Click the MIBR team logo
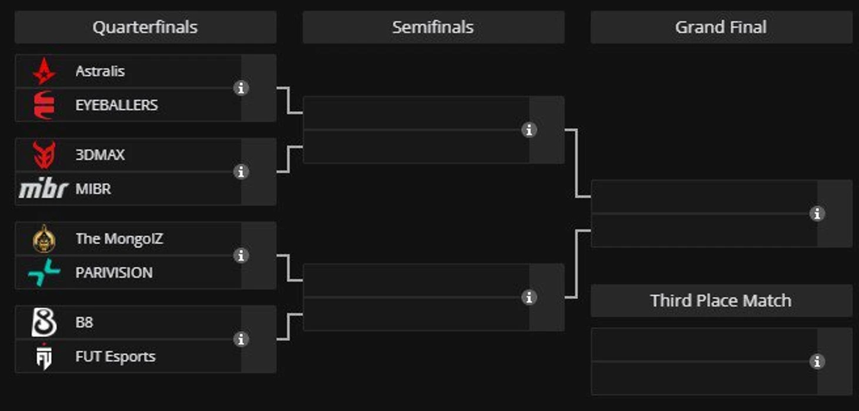 click(x=44, y=189)
